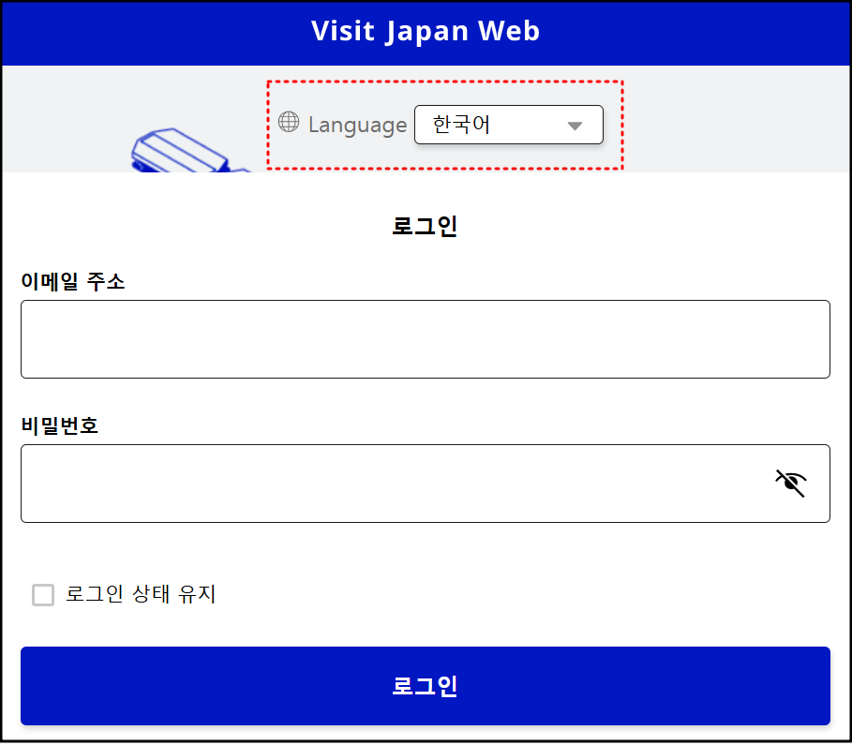Click the 로그인 상태 유지 label text
This screenshot has width=852, height=745.
[141, 594]
